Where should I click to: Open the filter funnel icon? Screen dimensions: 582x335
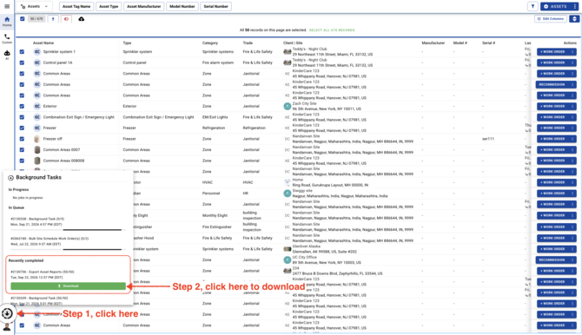(x=532, y=6)
